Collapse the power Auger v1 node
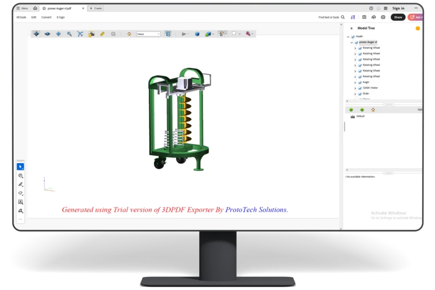Image resolution: width=435 pixels, height=290 pixels. (x=351, y=42)
